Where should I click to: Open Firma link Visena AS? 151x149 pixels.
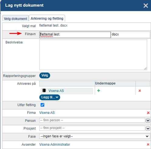(x=47, y=113)
